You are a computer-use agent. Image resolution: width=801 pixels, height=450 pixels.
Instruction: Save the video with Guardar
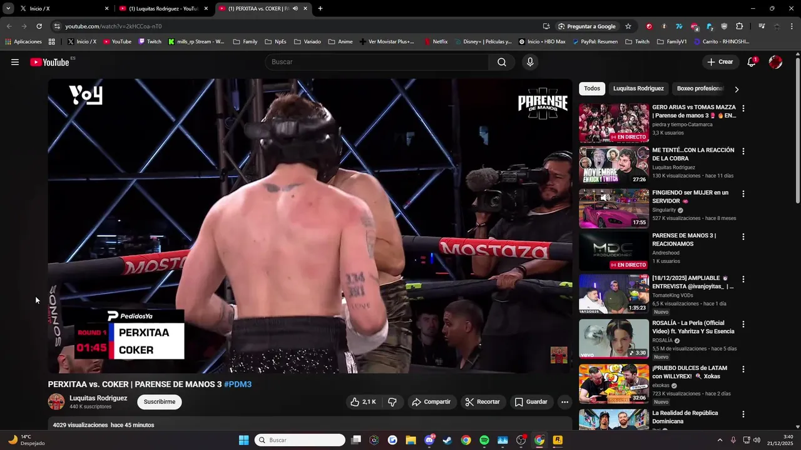click(x=531, y=402)
